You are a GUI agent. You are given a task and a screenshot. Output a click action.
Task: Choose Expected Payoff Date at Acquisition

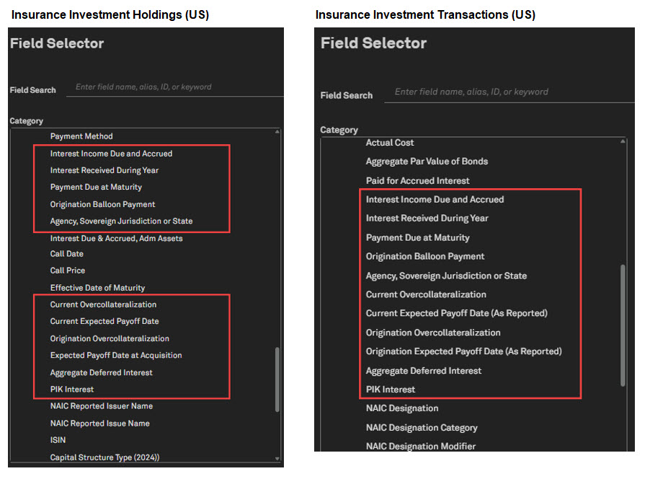(x=116, y=356)
